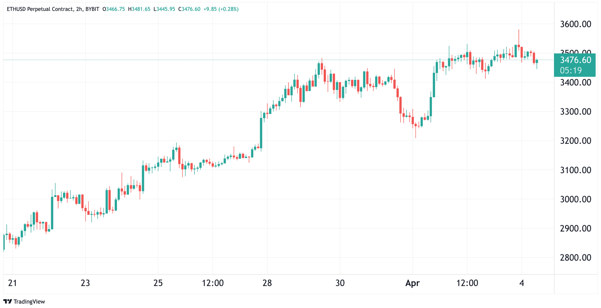
Task: Click the TradingView logo icon
Action: point(8,301)
